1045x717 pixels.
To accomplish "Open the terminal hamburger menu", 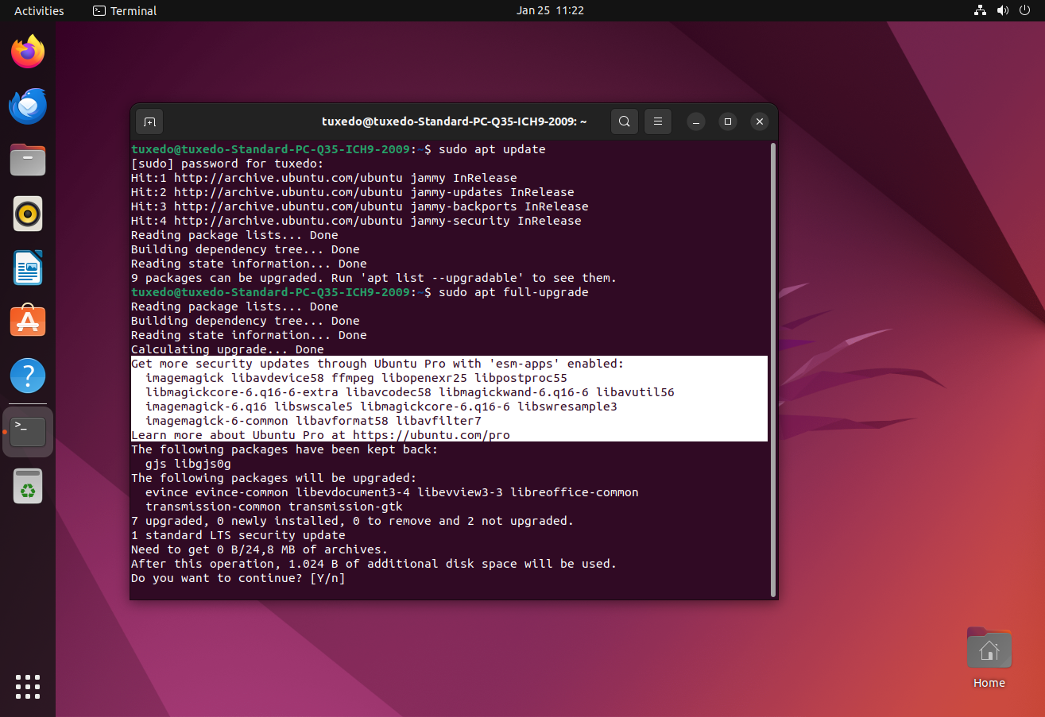I will coord(657,121).
